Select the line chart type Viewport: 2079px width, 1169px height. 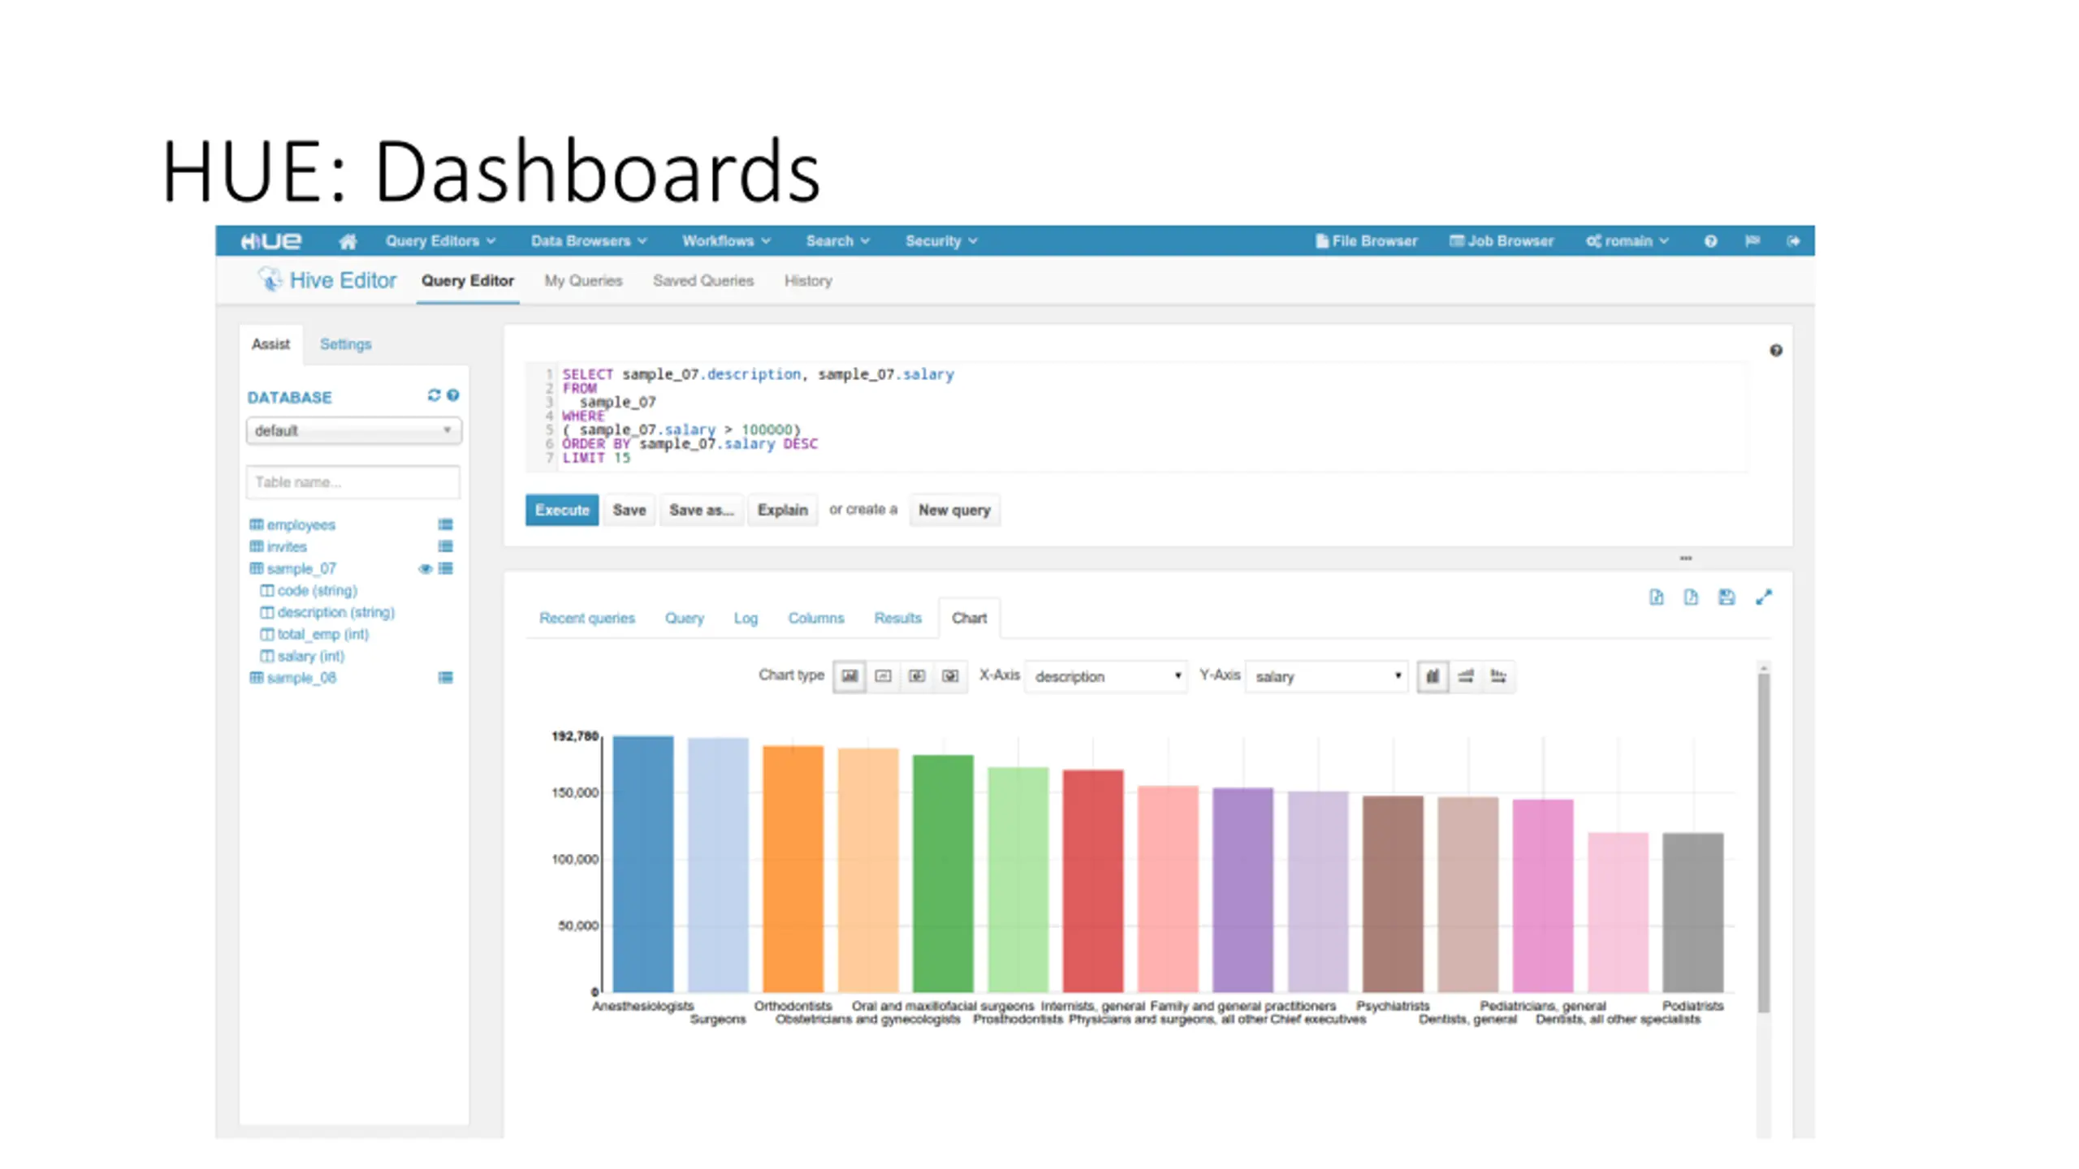pos(884,676)
